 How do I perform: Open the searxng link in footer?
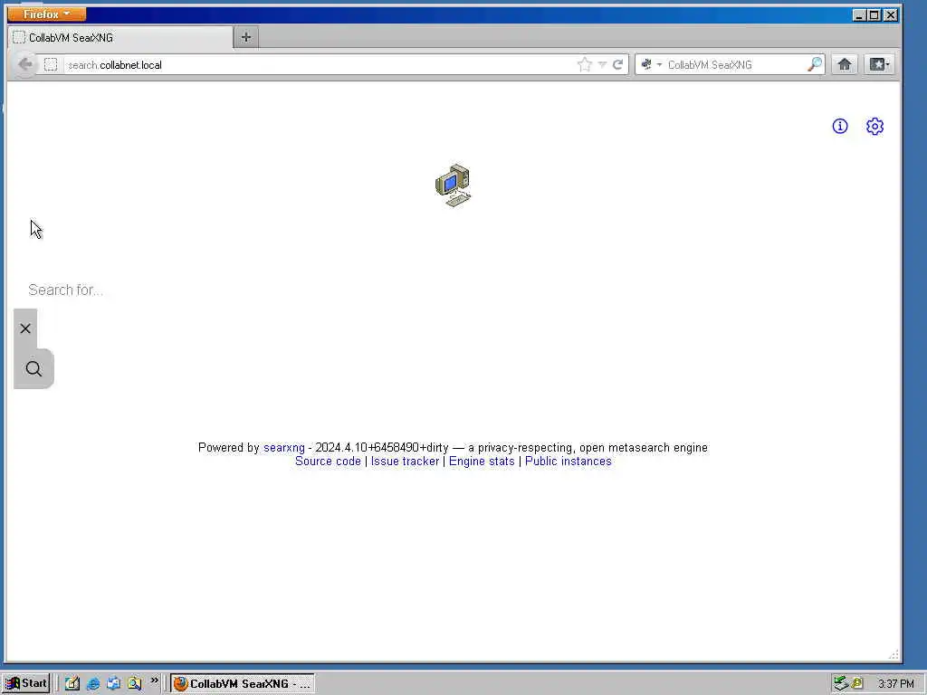click(283, 447)
